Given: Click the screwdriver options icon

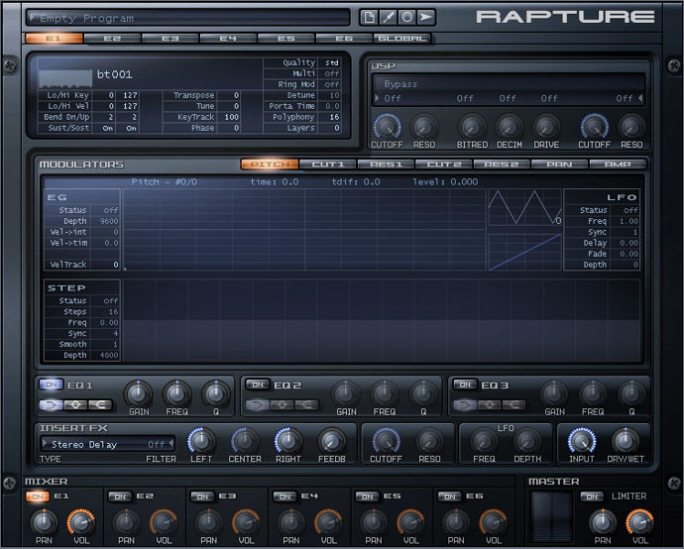Looking at the screenshot, I should (388, 18).
